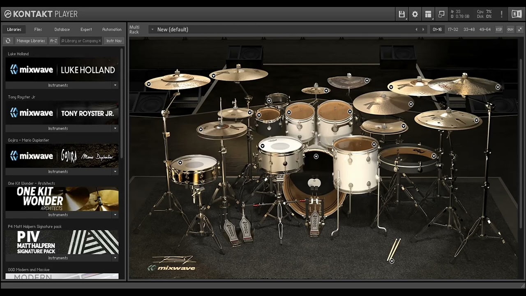Image resolution: width=526 pixels, height=296 pixels.
Task: Click the Native Instruments NI logo
Action: pos(517,14)
